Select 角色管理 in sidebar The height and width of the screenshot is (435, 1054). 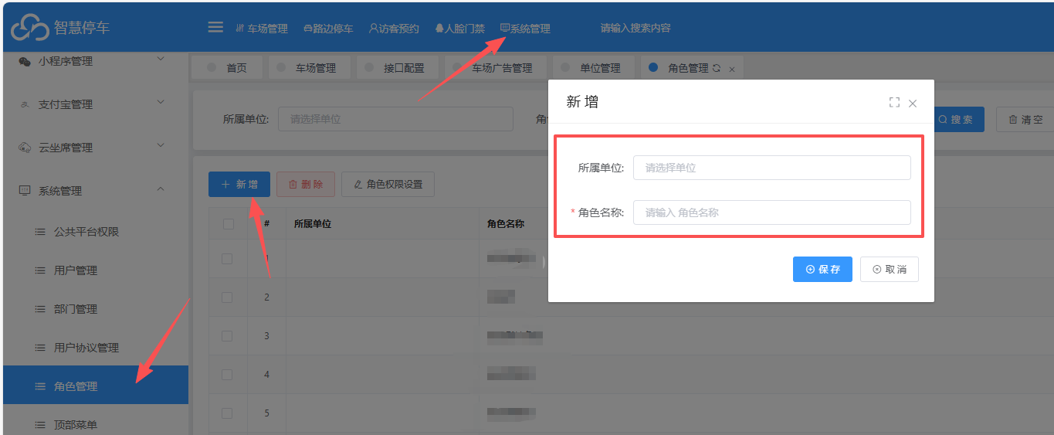[x=96, y=385]
